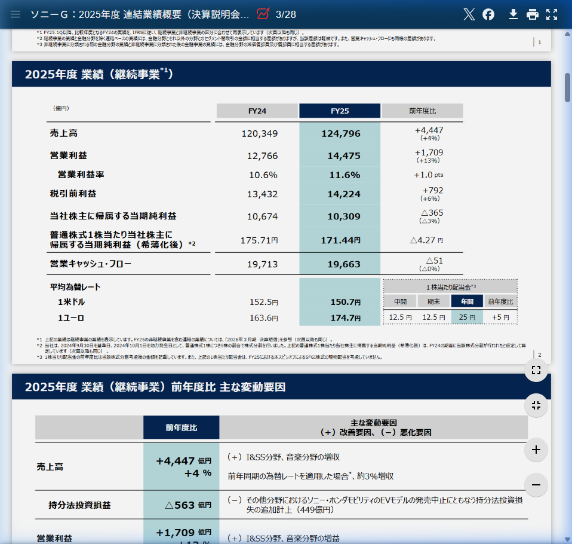Click the +4,447 億円 change value
Image resolution: width=572 pixels, height=544 pixels.
tap(183, 461)
